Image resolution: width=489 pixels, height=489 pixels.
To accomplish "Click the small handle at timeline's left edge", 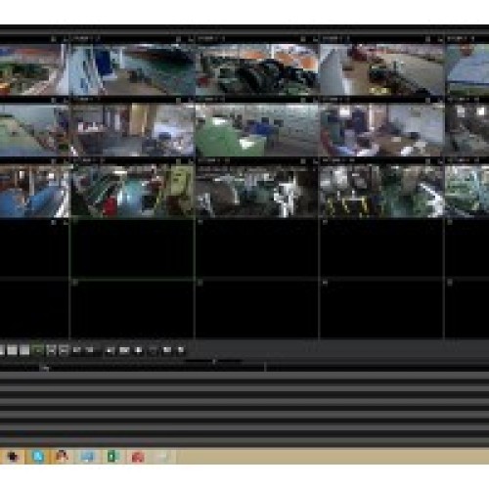I will click(x=45, y=369).
